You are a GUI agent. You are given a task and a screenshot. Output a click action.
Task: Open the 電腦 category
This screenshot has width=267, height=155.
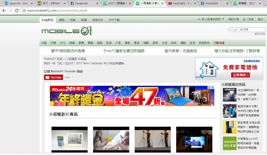pos(90,43)
